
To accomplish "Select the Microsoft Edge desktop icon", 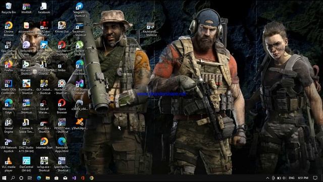I will pyautogui.click(x=9, y=106).
